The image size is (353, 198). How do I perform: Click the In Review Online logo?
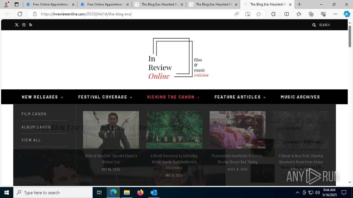(x=178, y=59)
